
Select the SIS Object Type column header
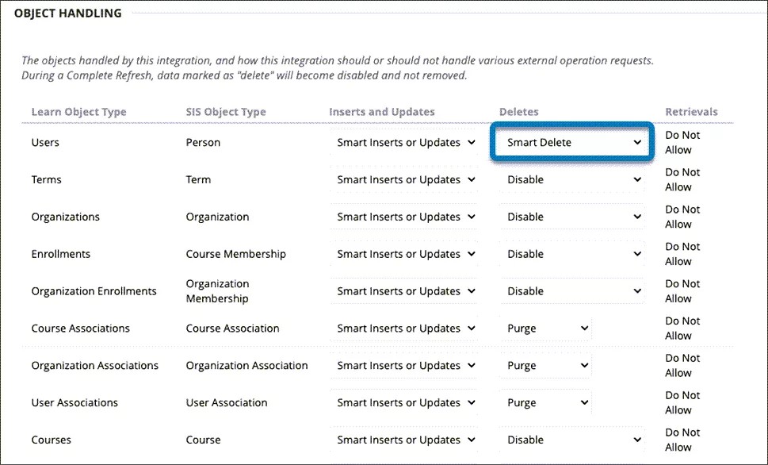[219, 112]
